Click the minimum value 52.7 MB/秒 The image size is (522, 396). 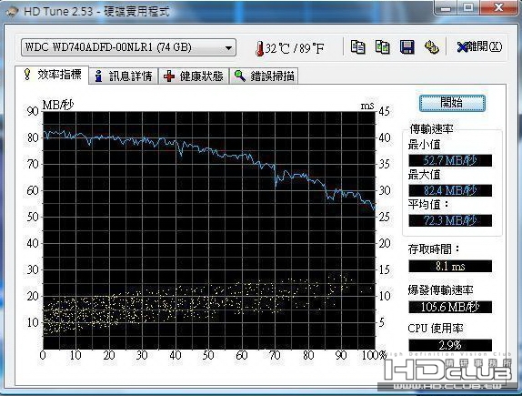click(450, 160)
